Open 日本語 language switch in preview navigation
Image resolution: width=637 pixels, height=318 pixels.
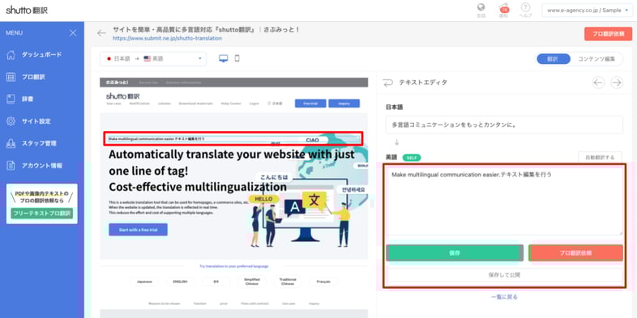pos(275,104)
